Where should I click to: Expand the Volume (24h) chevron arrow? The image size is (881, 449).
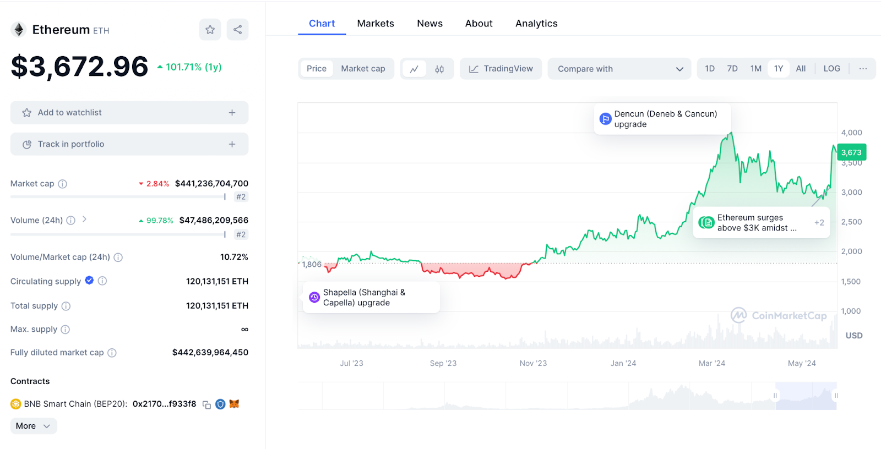coord(84,219)
